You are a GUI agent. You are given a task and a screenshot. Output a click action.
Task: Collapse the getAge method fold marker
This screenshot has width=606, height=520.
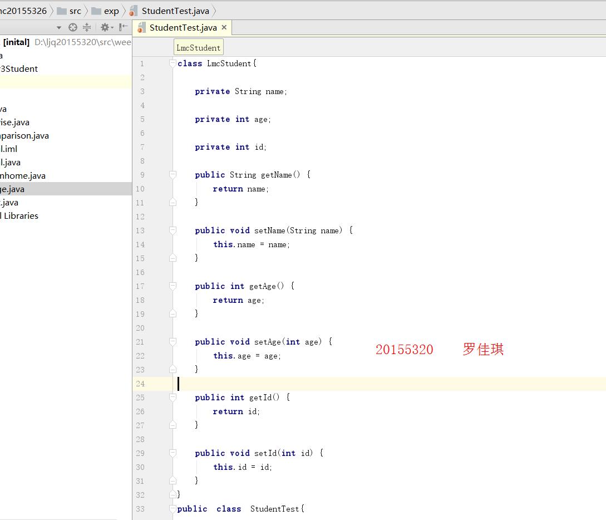(x=173, y=286)
